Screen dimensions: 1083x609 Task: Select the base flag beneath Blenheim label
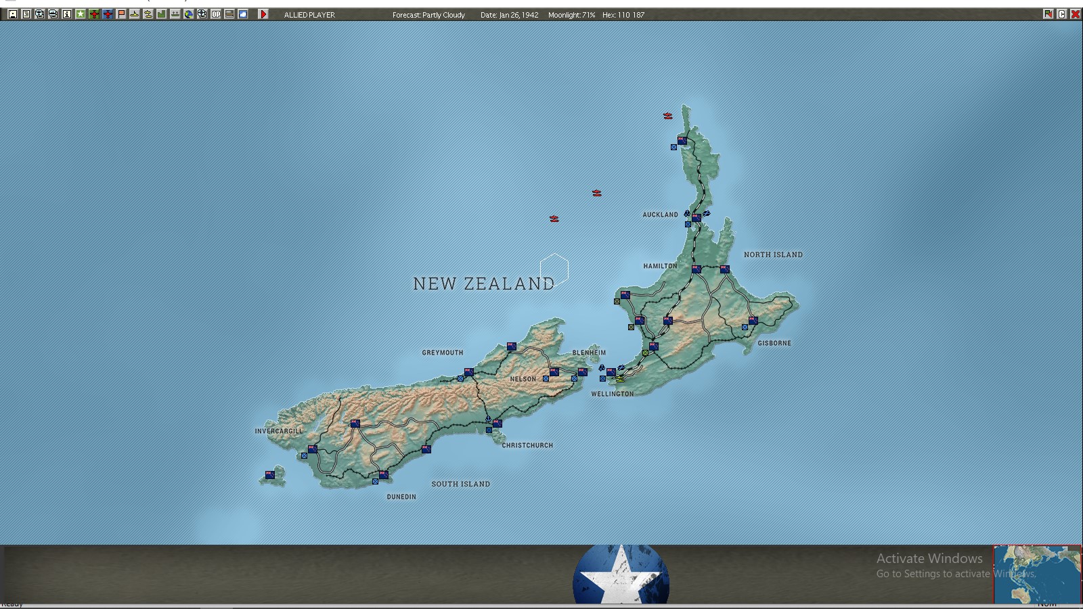pyautogui.click(x=583, y=372)
